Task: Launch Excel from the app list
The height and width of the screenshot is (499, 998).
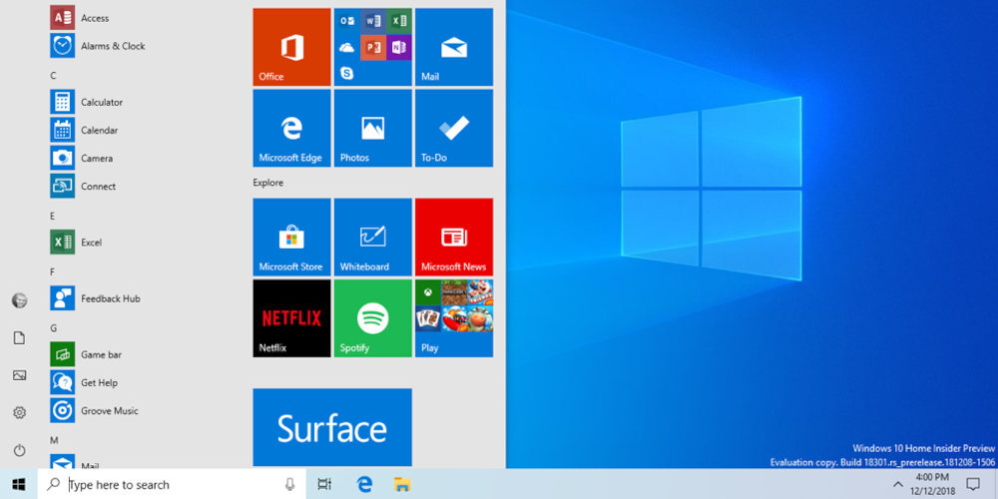Action: coord(76,242)
